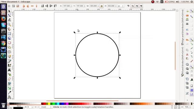Step the height H value
Screen dimensions: 194x109
(x=116, y=6)
